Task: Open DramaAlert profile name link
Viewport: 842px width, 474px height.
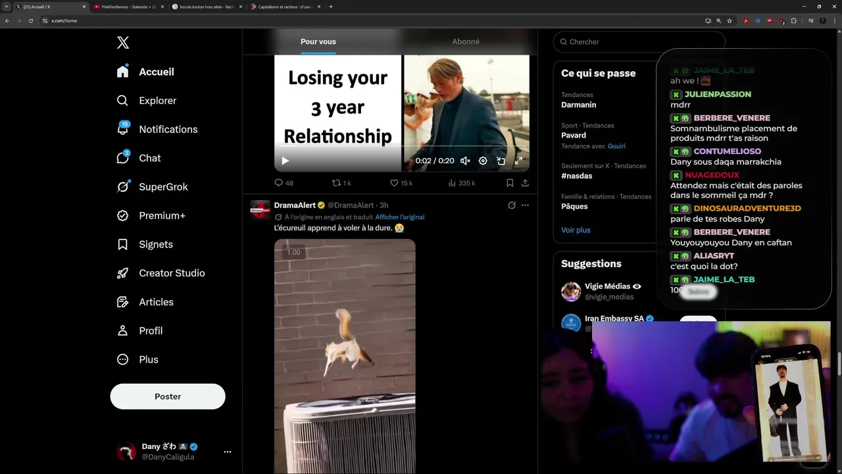Action: 295,205
